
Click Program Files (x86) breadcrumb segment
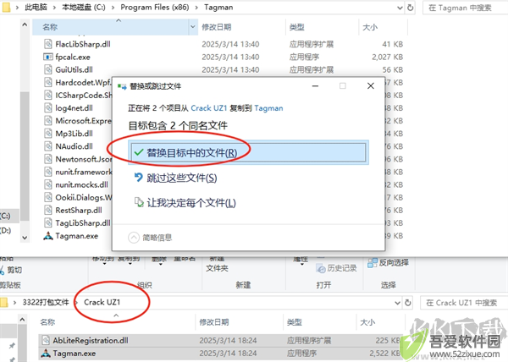click(155, 7)
